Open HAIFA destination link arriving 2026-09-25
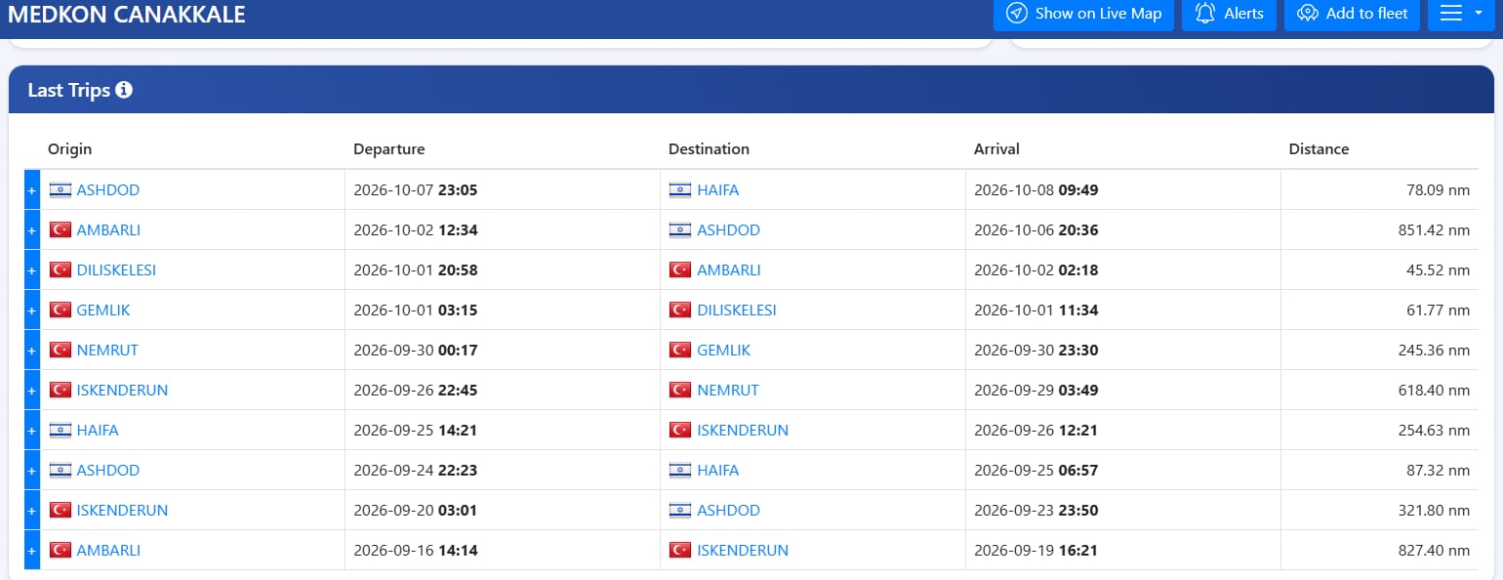Viewport: 1503px width, 580px height. point(717,471)
